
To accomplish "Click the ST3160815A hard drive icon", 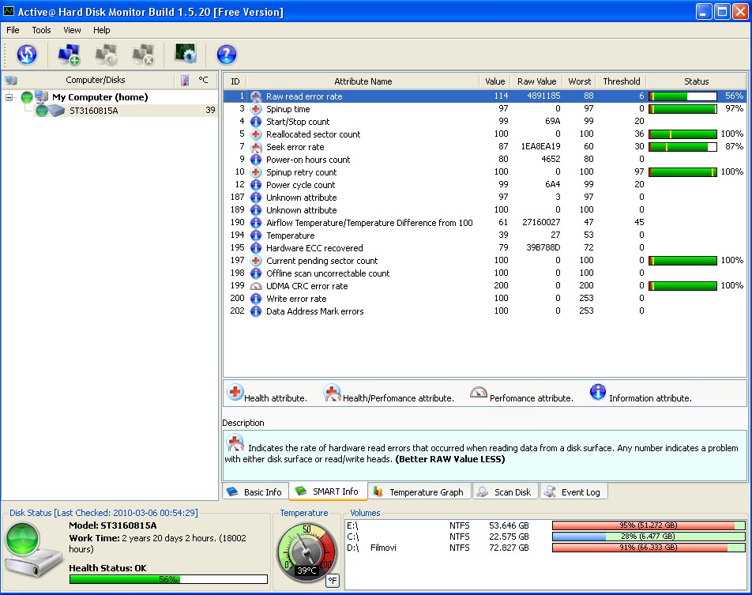I will 56,111.
